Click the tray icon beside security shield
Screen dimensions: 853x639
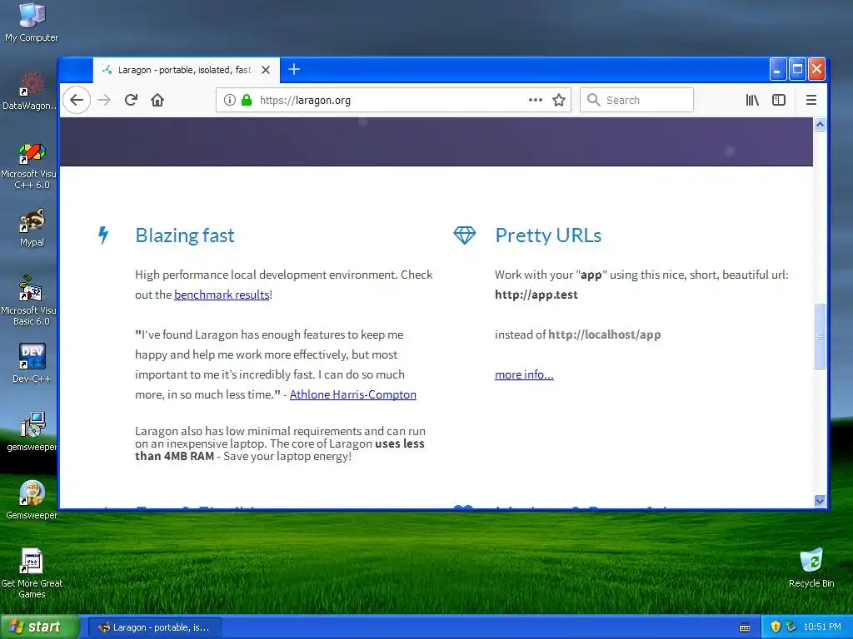tap(791, 627)
